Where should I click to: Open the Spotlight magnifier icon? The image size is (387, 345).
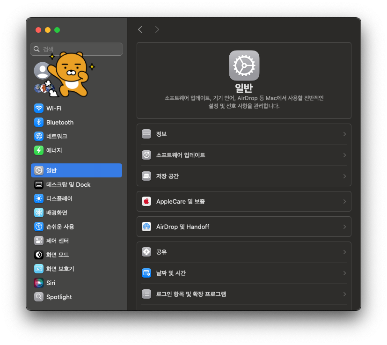(39, 297)
